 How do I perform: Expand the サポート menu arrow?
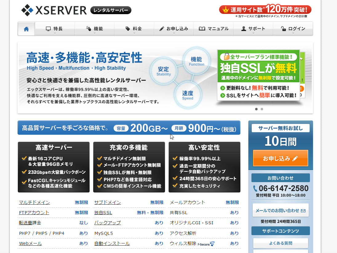click(253, 33)
